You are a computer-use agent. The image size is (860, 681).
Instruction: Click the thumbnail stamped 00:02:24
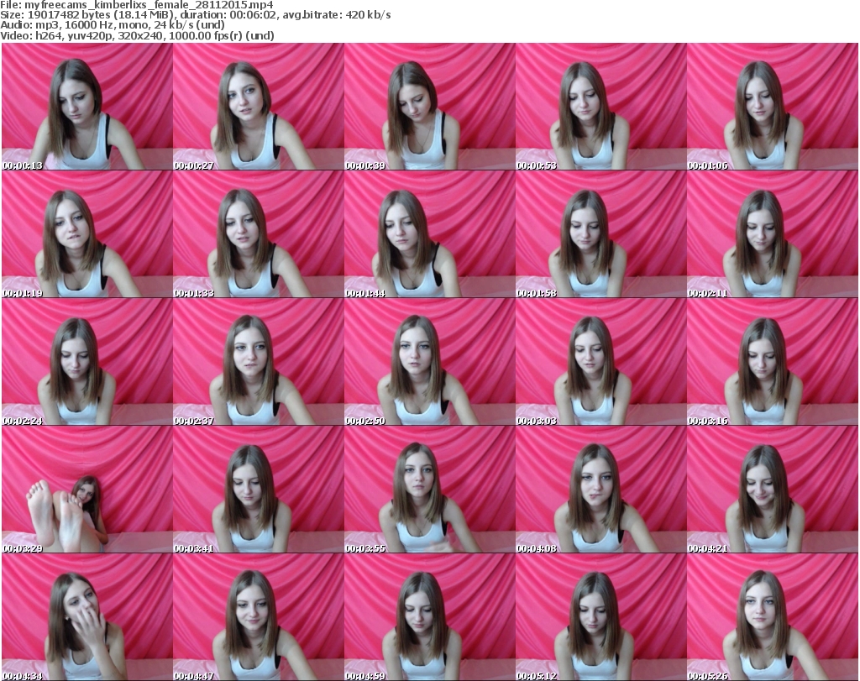click(87, 362)
